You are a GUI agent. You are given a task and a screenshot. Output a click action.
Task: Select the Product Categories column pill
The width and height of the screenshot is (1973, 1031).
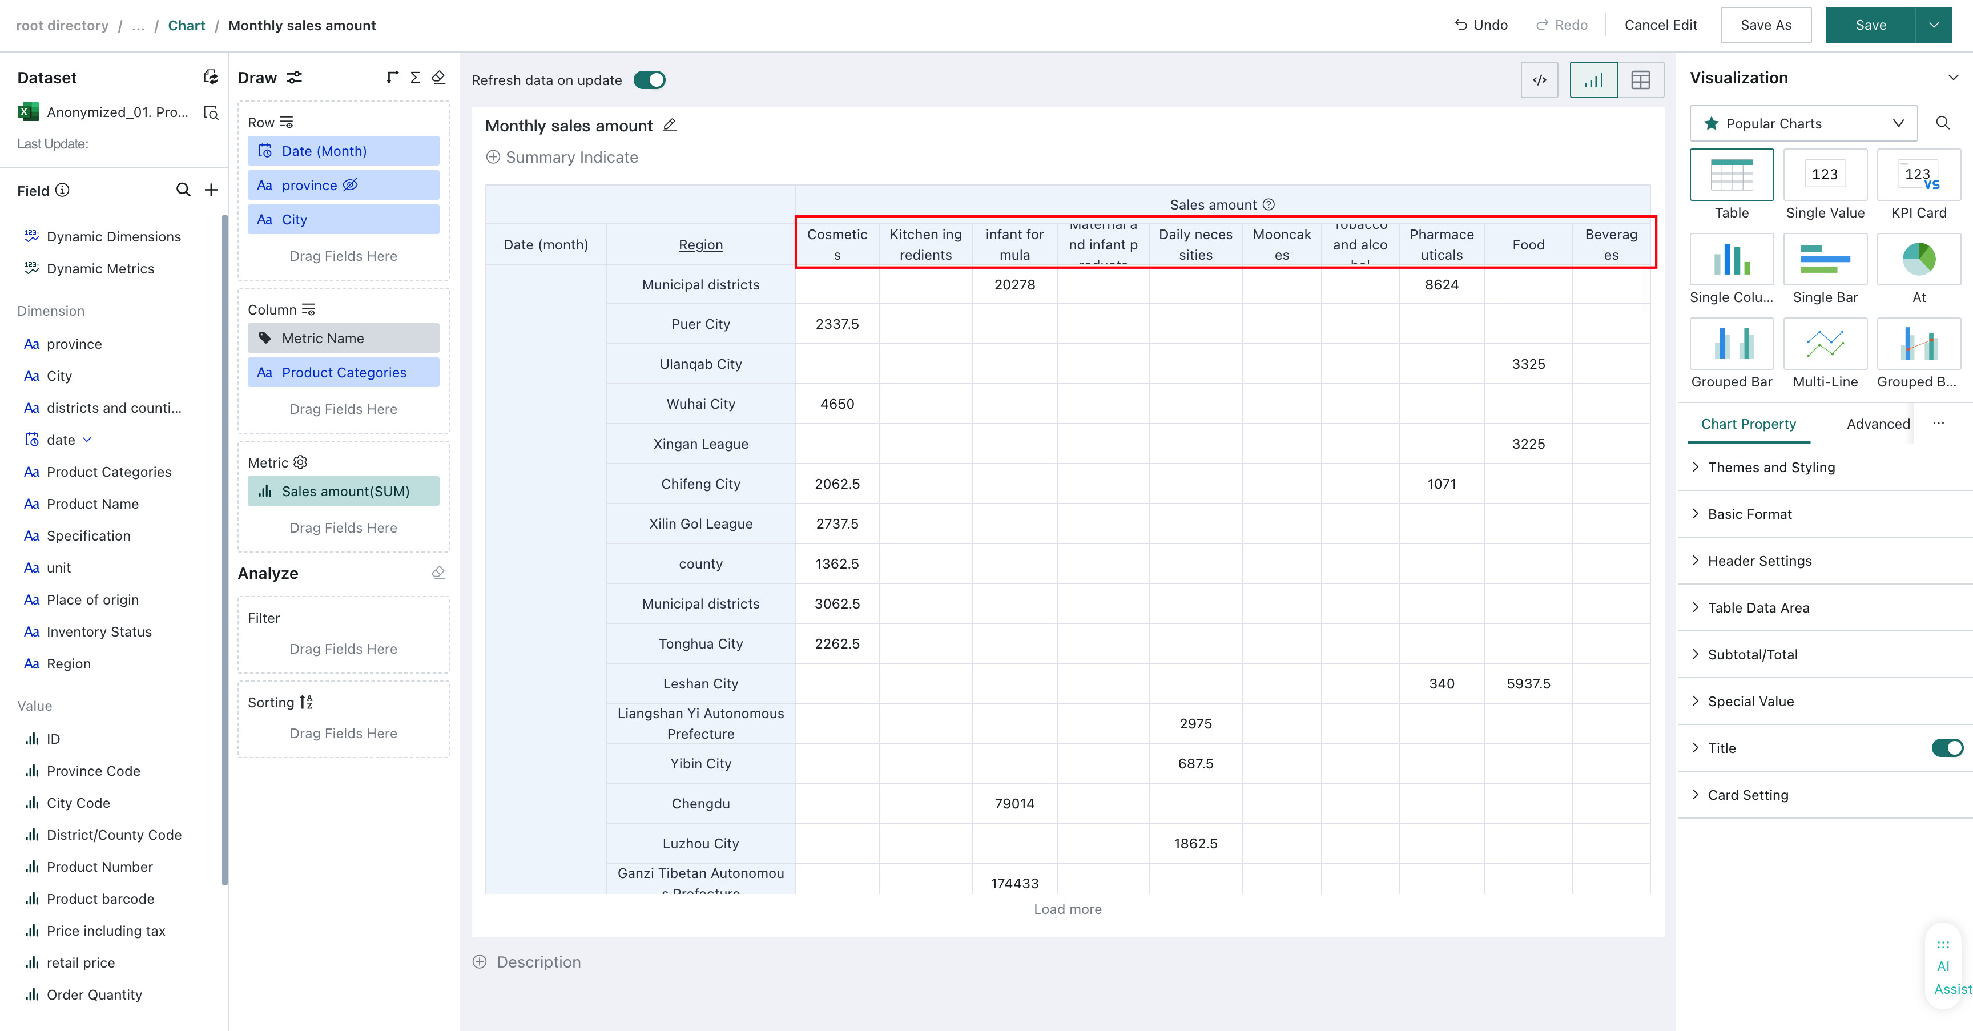(x=343, y=372)
